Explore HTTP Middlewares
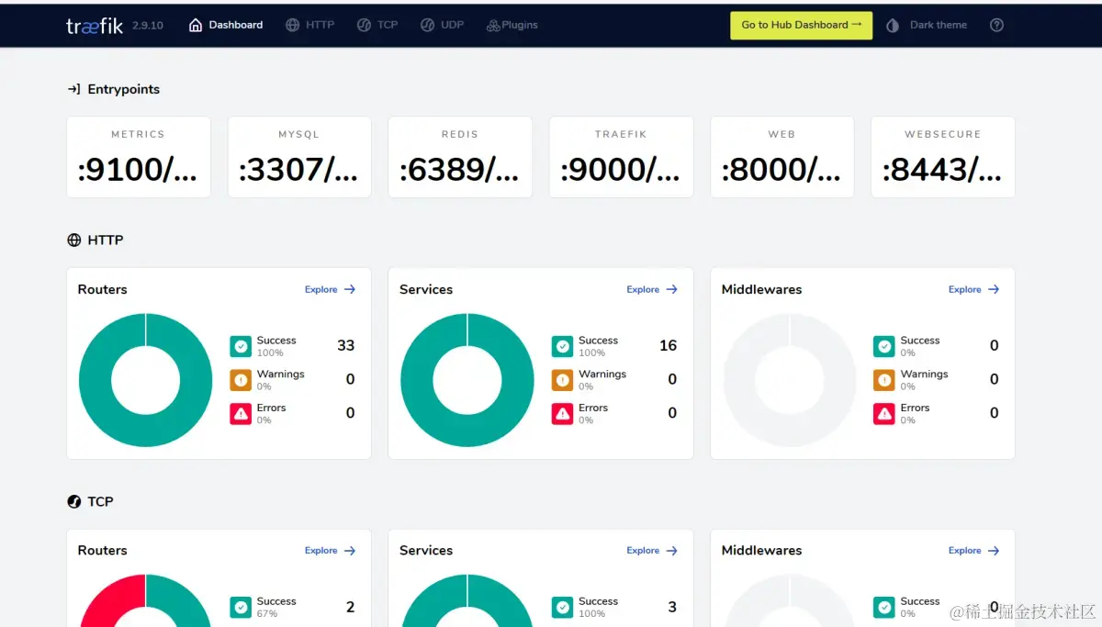The image size is (1102, 627). click(x=974, y=289)
